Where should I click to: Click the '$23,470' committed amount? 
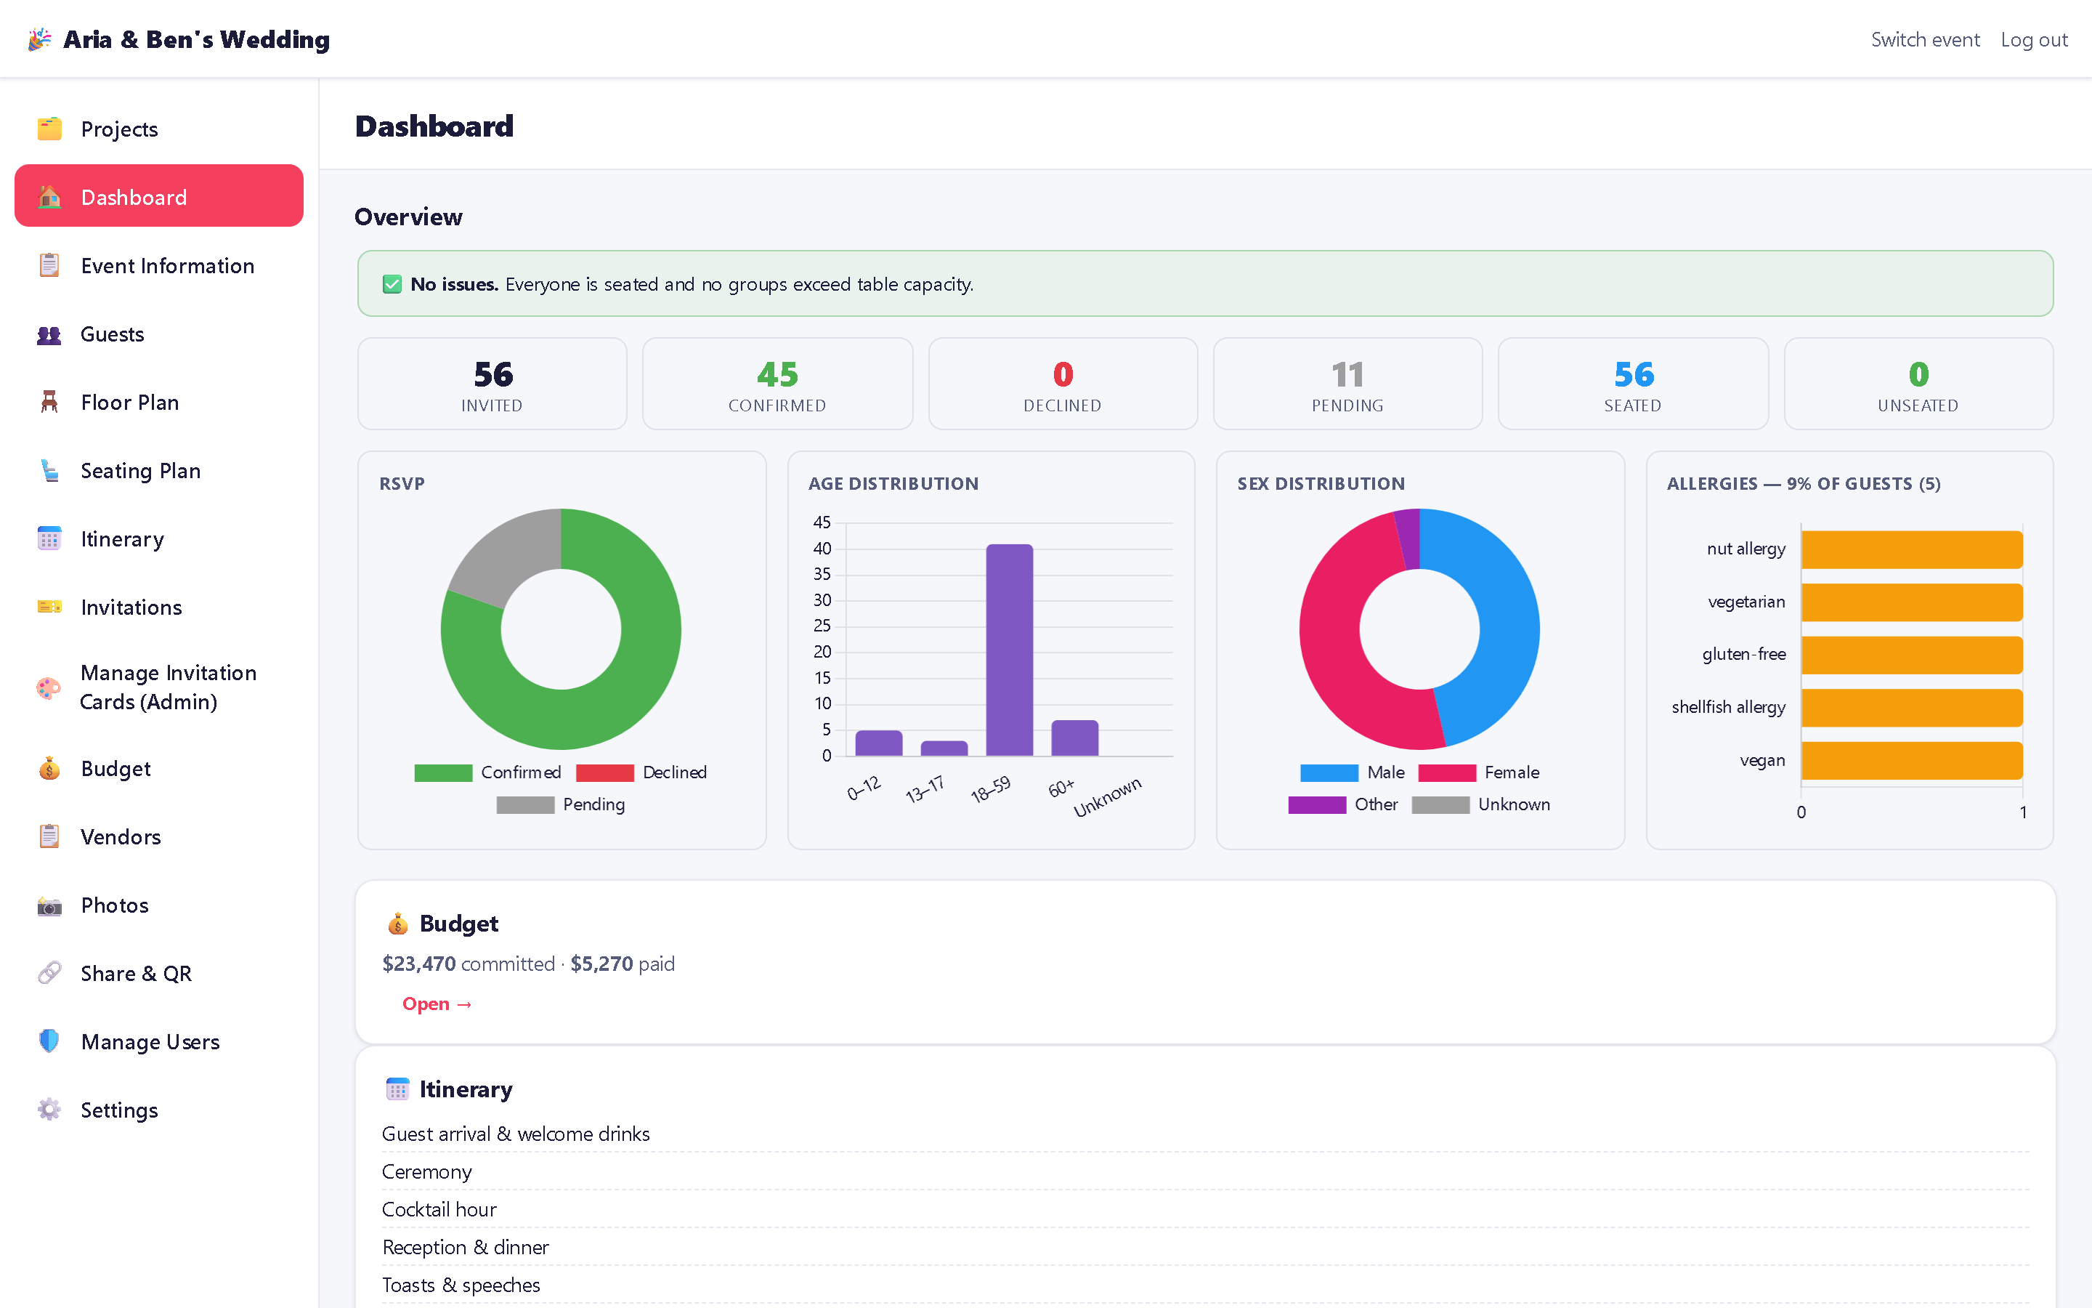(419, 964)
